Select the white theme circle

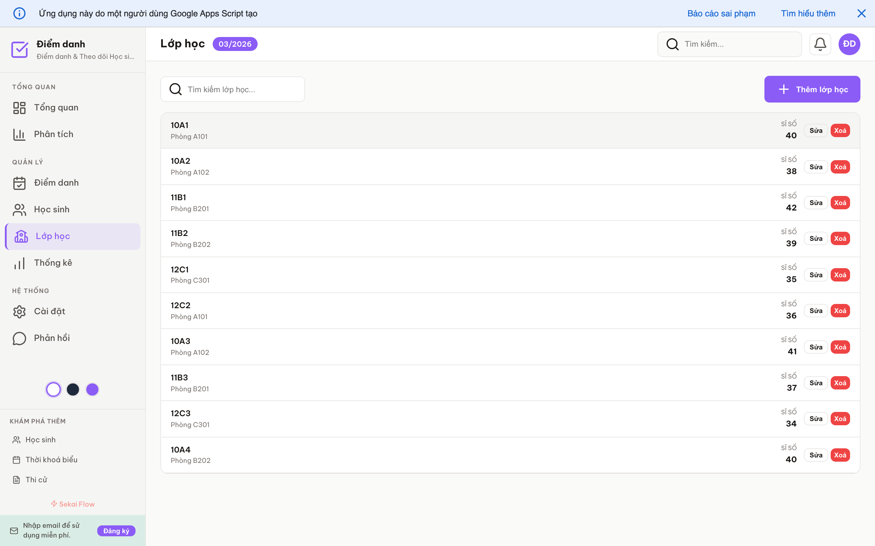click(53, 389)
